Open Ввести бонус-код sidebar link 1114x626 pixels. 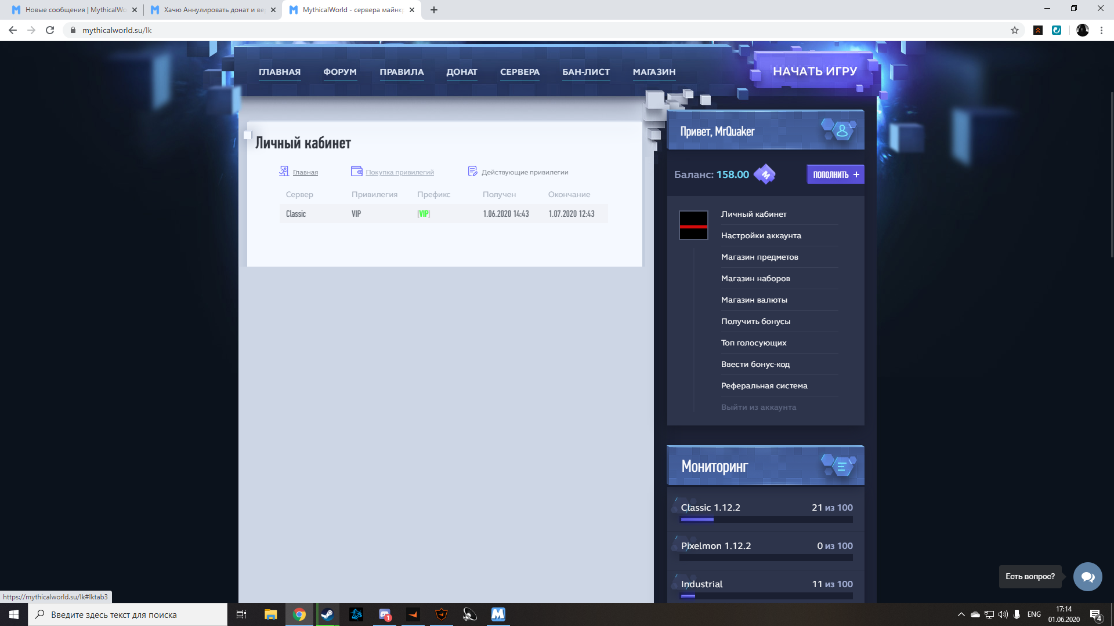(x=755, y=364)
